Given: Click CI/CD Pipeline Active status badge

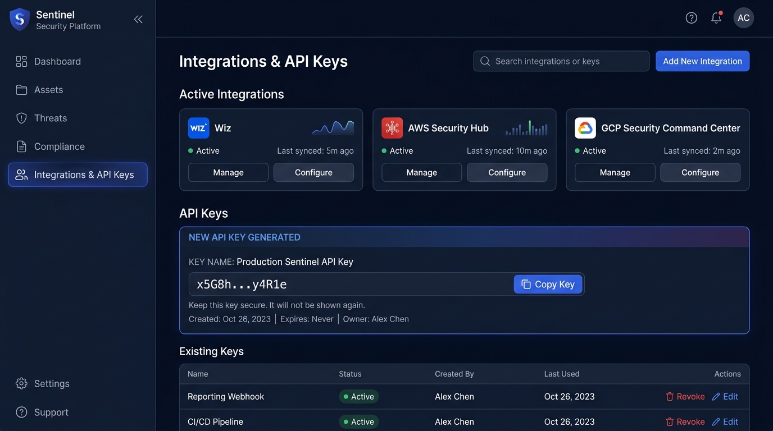Looking at the screenshot, I should (x=359, y=421).
